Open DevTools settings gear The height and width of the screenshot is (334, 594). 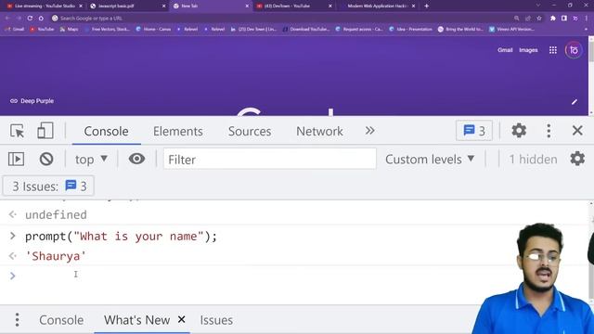(519, 131)
